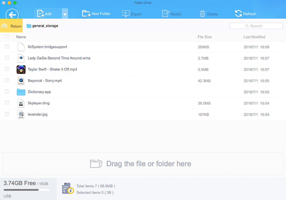The width and height of the screenshot is (286, 200).
Task: Click the Modify toolbar icon
Action: click(166, 14)
